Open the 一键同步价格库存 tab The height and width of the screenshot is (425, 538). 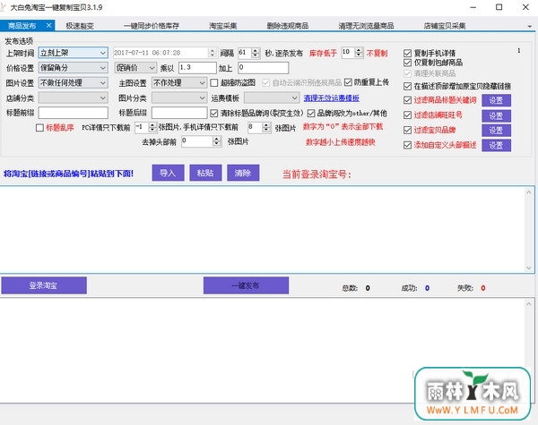pyautogui.click(x=152, y=26)
